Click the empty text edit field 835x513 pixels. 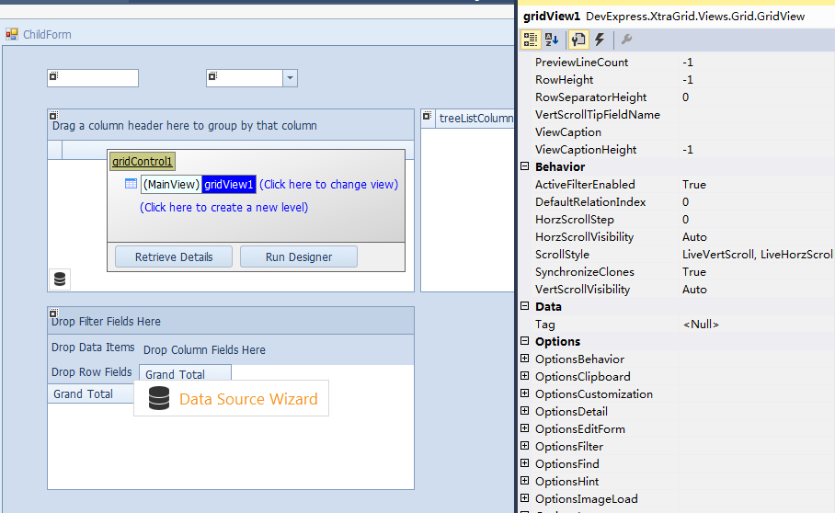(x=97, y=78)
